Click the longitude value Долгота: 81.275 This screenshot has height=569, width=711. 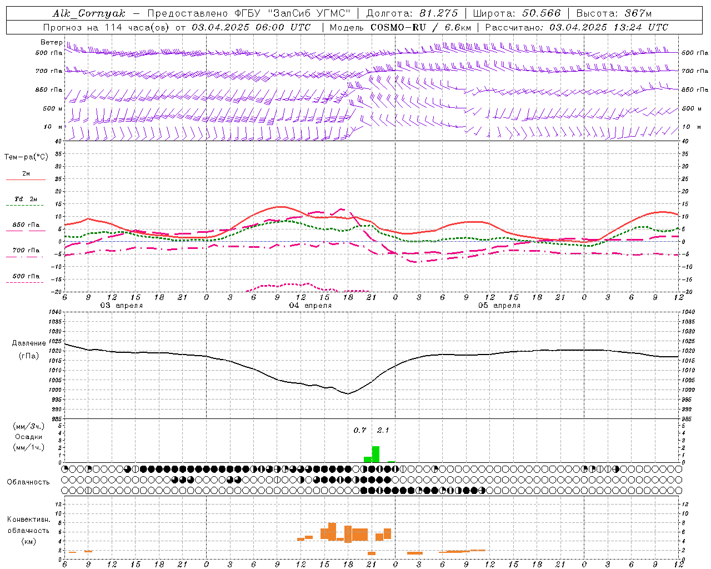pyautogui.click(x=412, y=13)
